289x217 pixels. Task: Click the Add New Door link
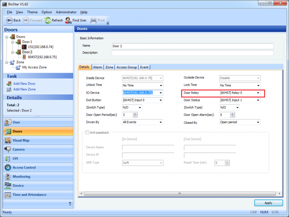(x=24, y=84)
